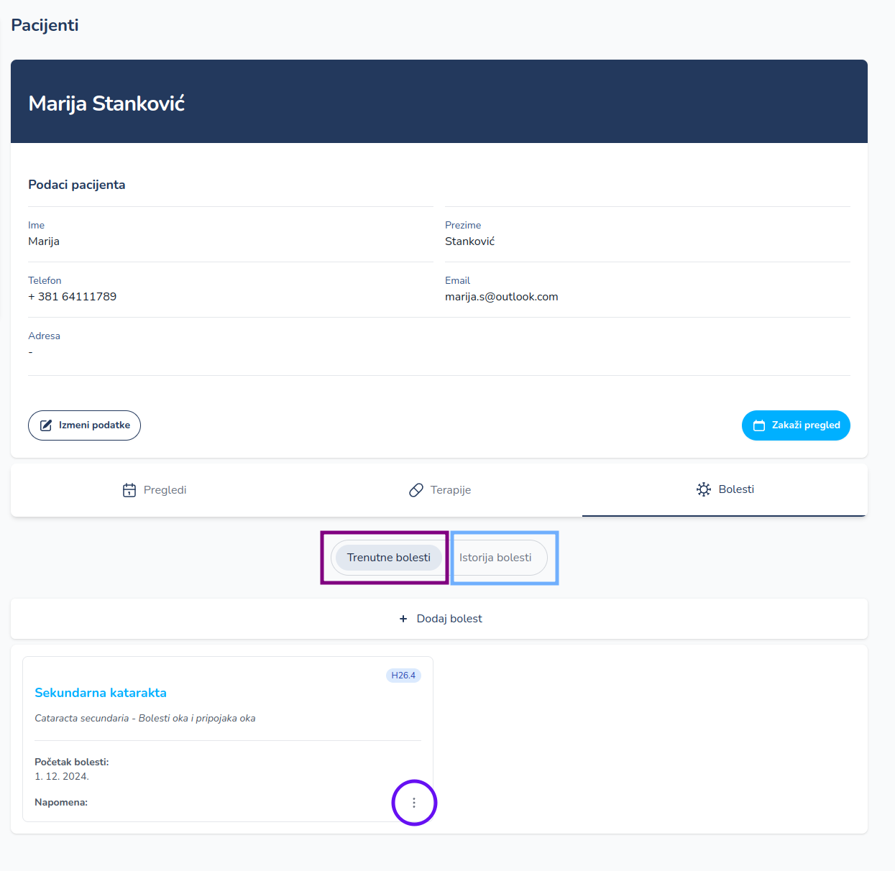Screen dimensions: 895x871
Task: Open the three-dot menu on disease card
Action: [414, 803]
